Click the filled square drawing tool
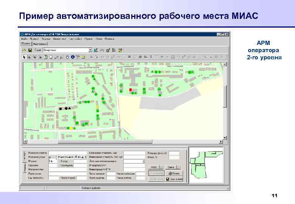 [129, 57]
